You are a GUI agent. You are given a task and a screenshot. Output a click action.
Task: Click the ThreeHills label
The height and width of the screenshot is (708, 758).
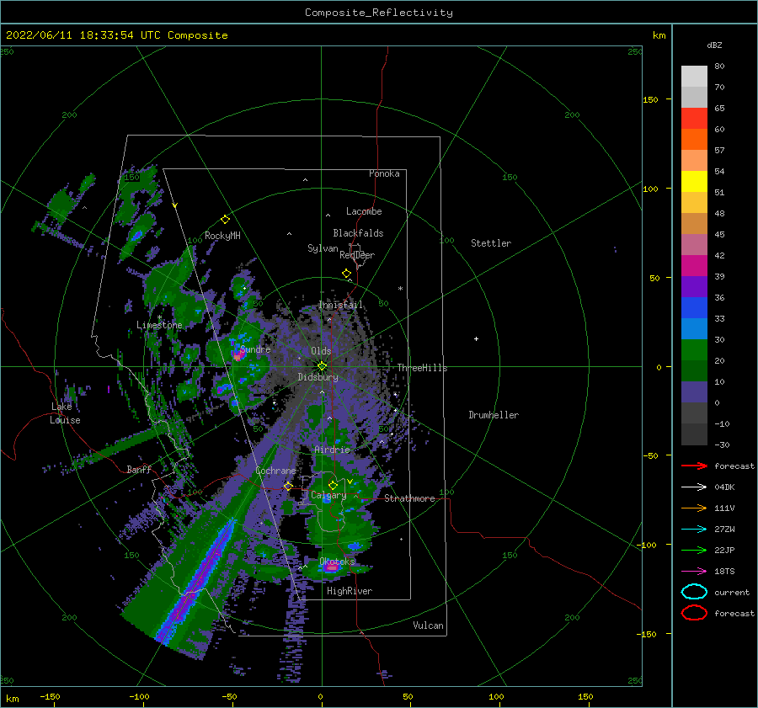423,368
